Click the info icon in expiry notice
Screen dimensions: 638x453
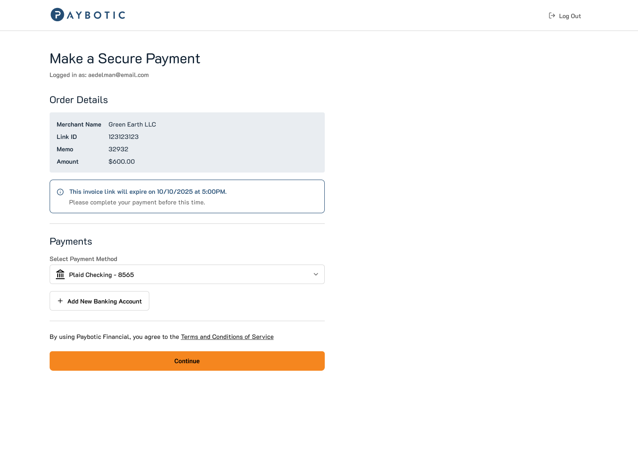tap(60, 192)
